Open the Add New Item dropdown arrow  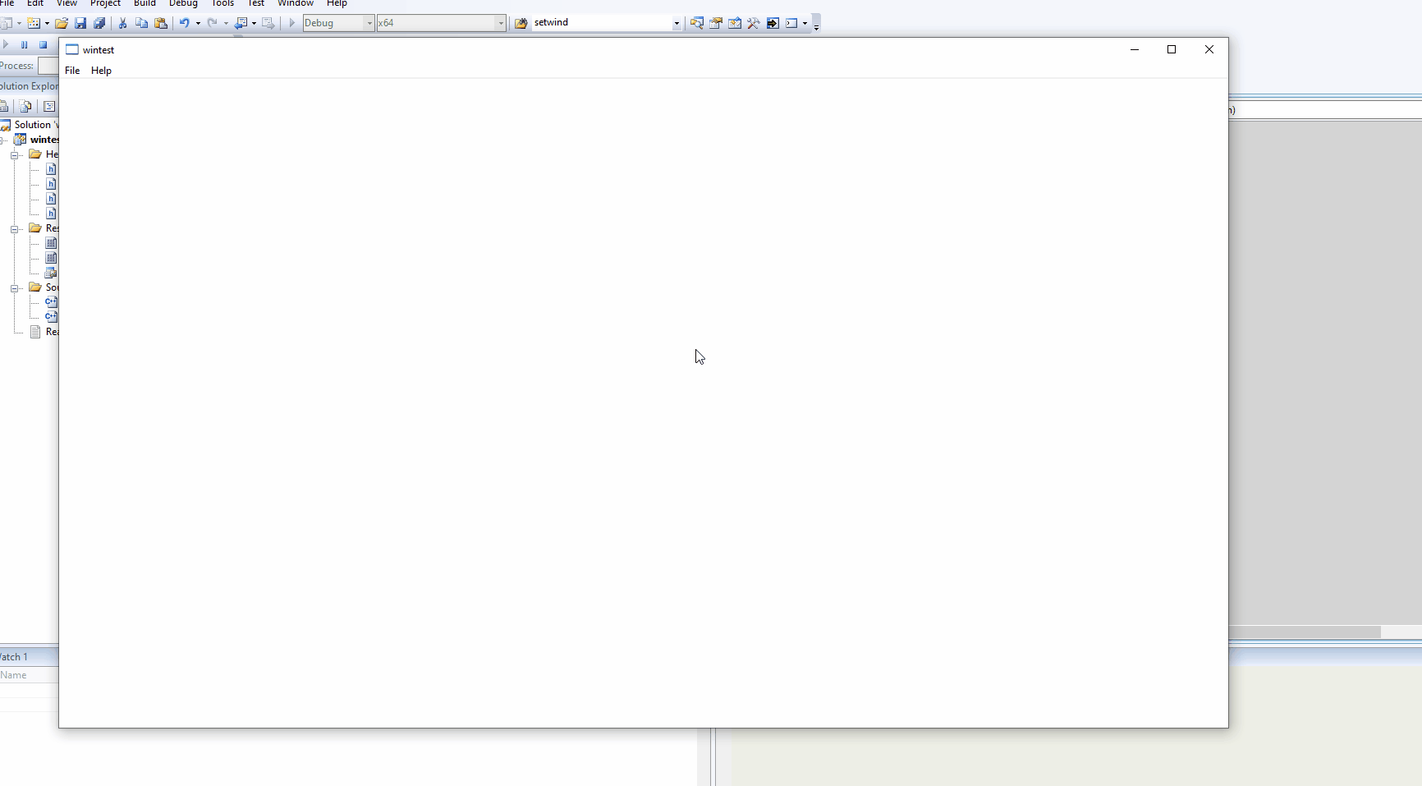click(x=47, y=24)
